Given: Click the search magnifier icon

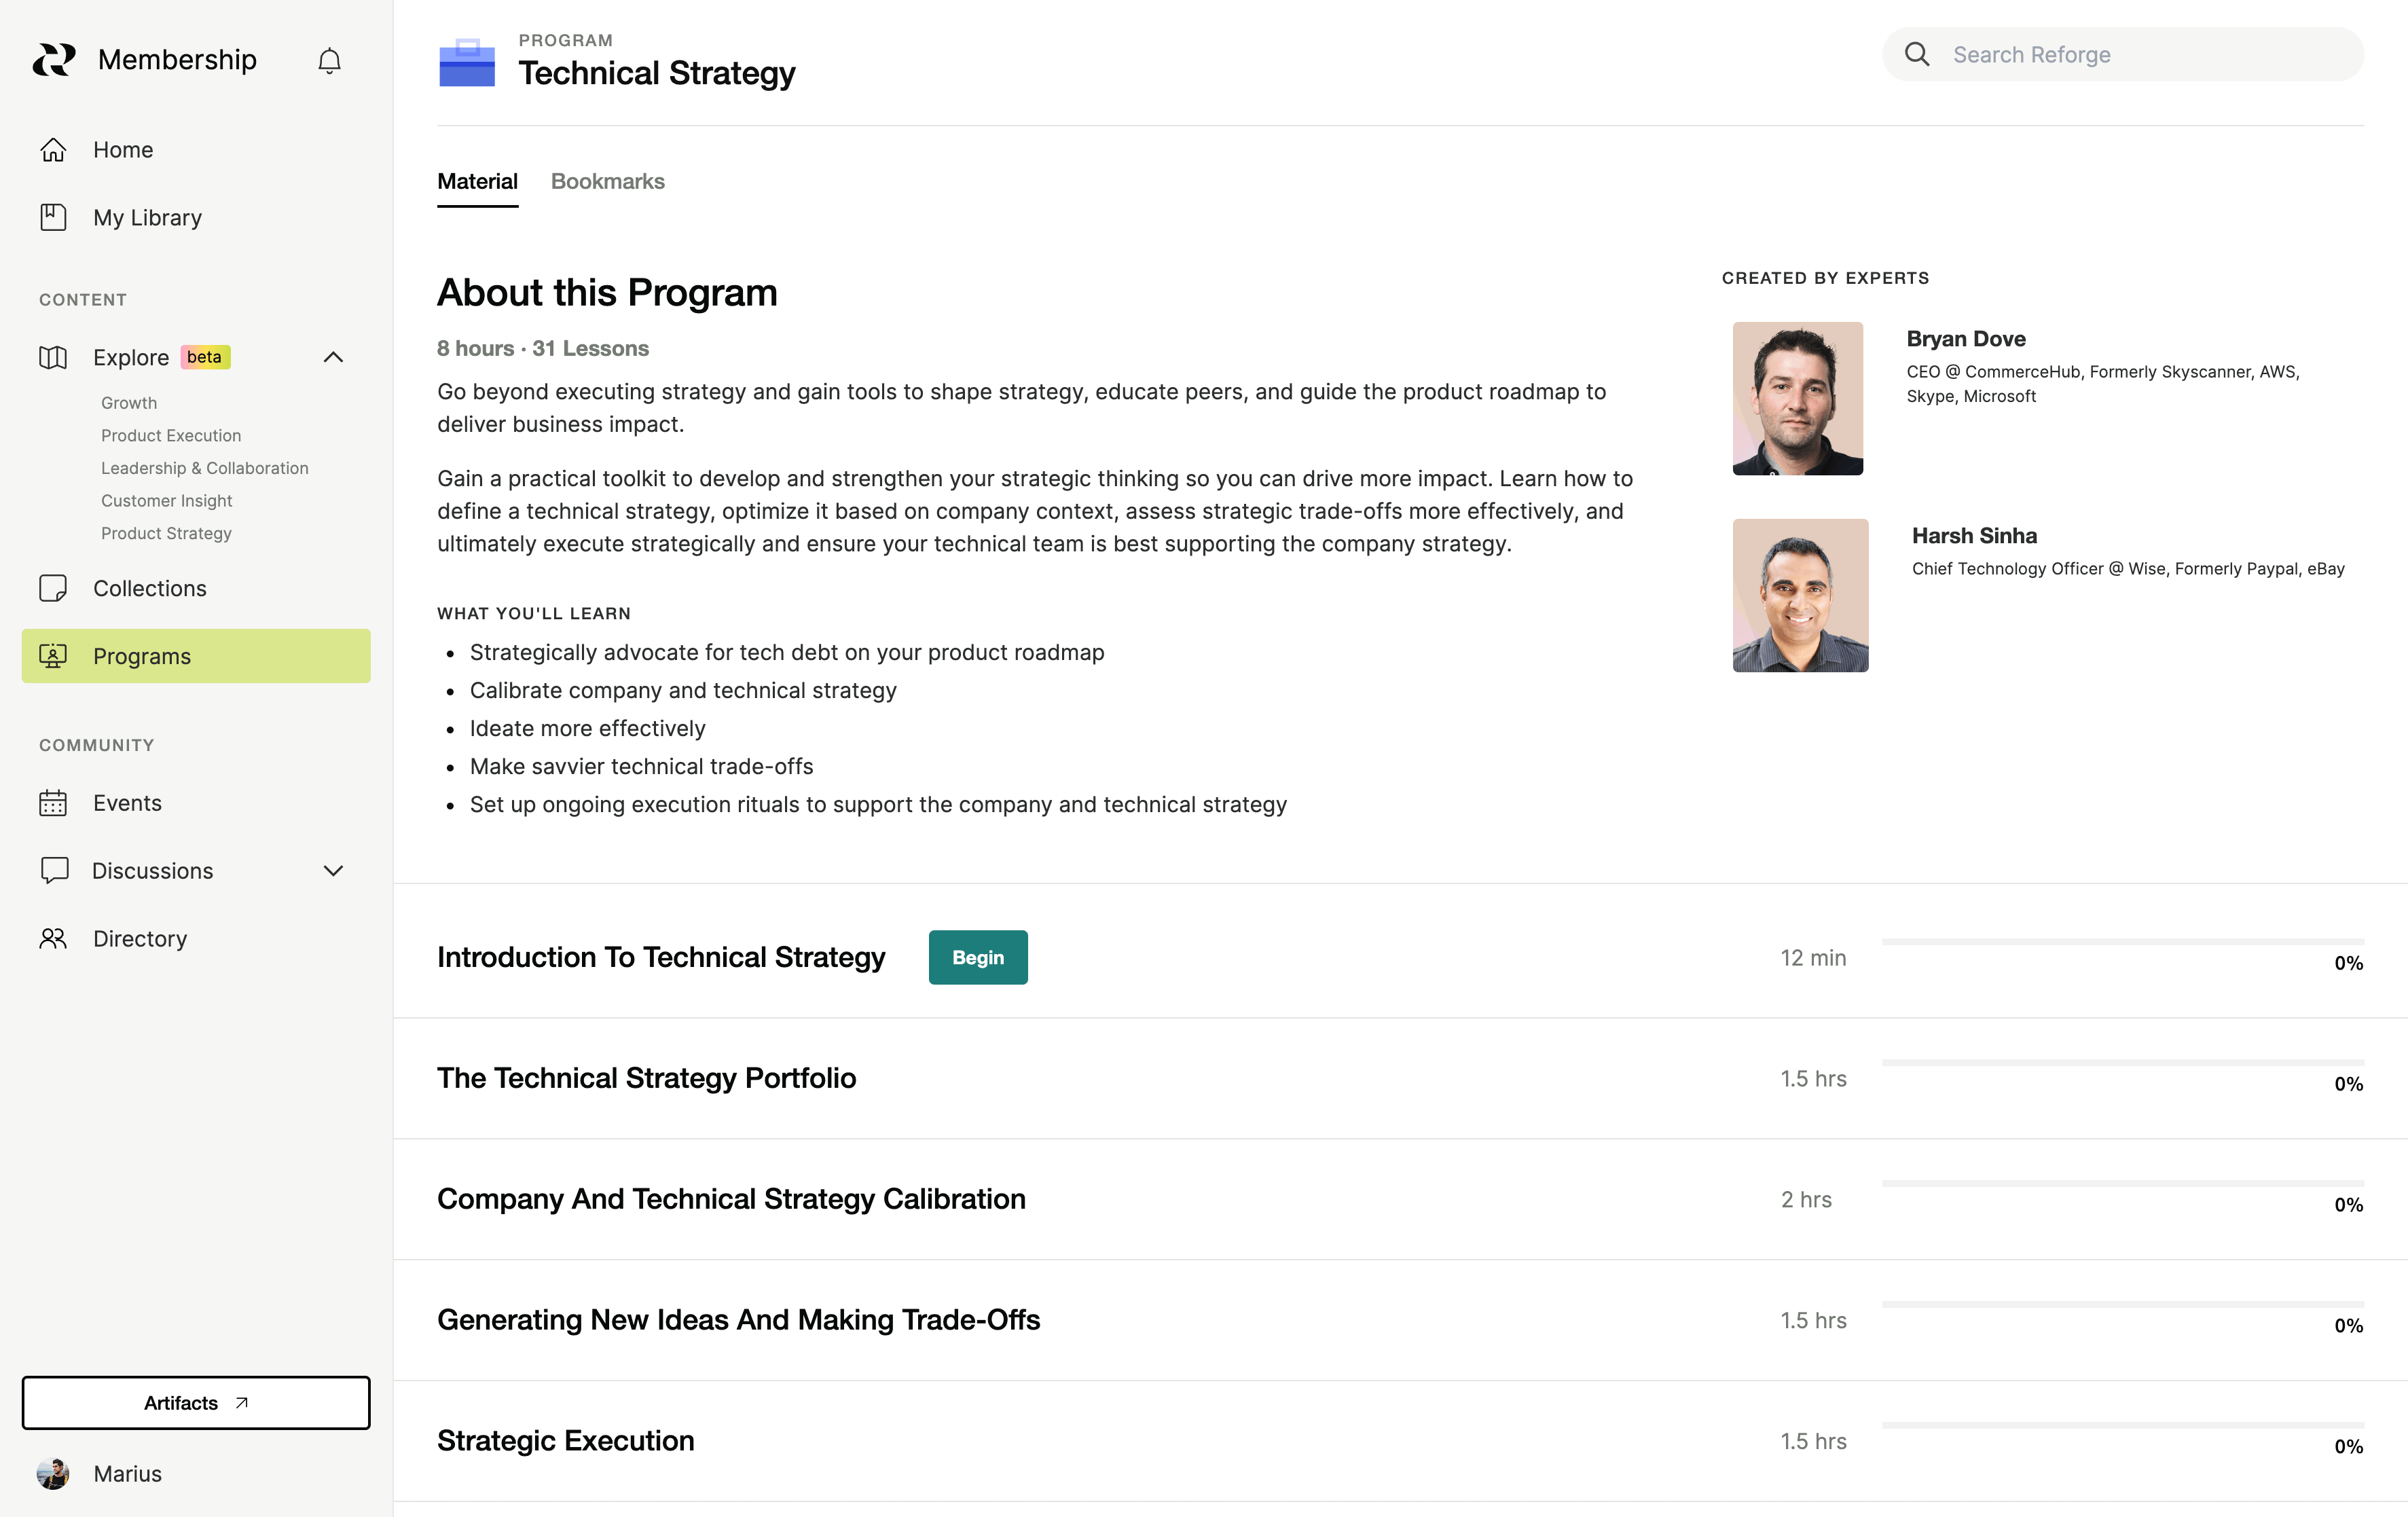Looking at the screenshot, I should point(1916,54).
